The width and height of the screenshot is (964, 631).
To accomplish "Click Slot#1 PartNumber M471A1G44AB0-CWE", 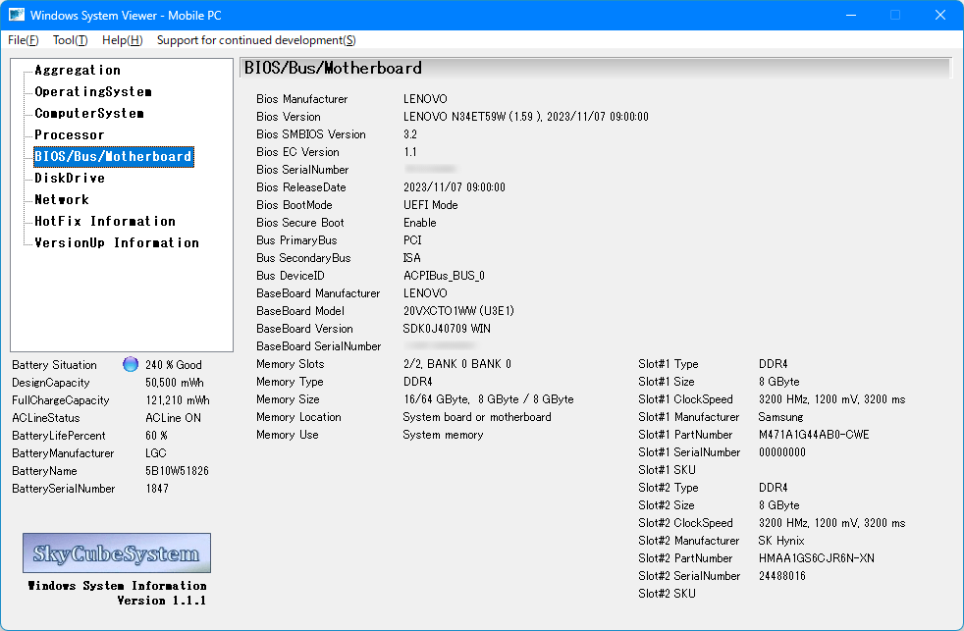I will [814, 435].
